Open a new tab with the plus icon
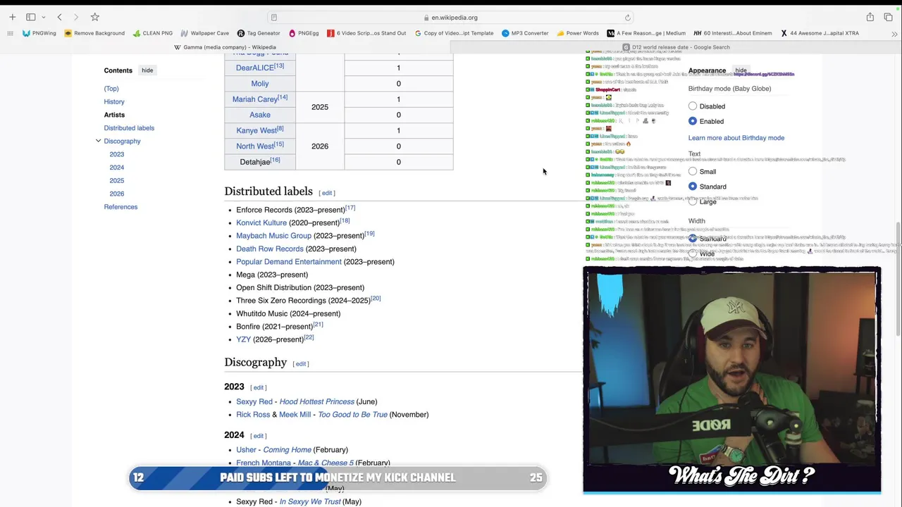 [x=12, y=17]
